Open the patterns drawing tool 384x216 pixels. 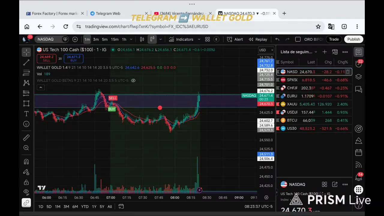pos(26,83)
